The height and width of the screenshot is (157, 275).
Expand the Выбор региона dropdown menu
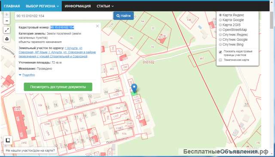[x=42, y=6]
